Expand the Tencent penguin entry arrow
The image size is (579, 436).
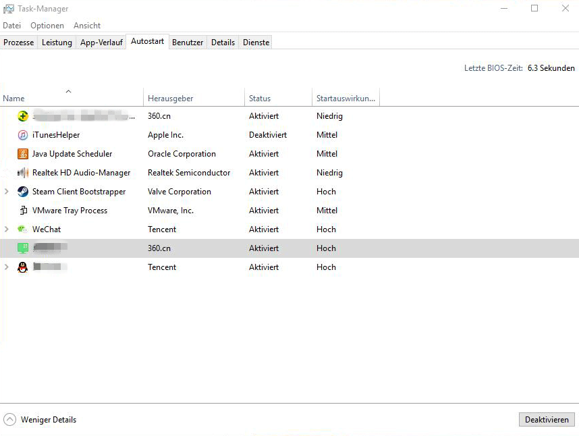7,267
